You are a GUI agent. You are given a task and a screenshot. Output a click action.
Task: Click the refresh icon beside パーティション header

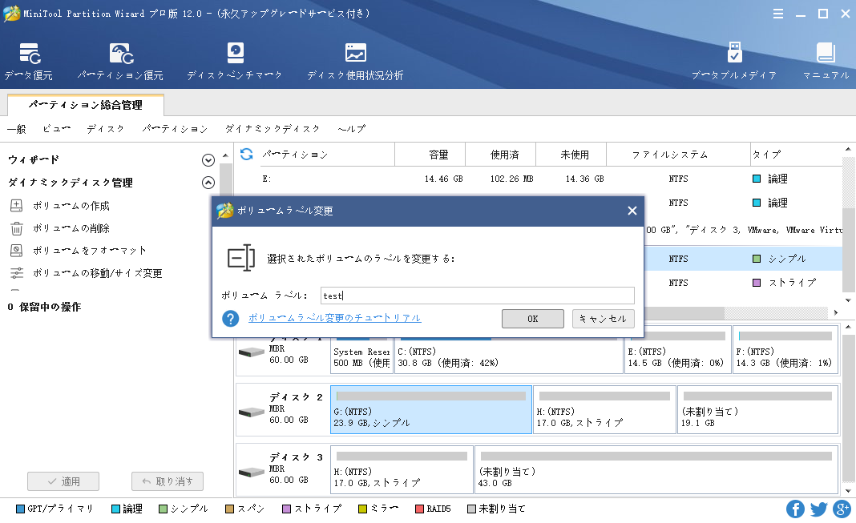tap(247, 155)
